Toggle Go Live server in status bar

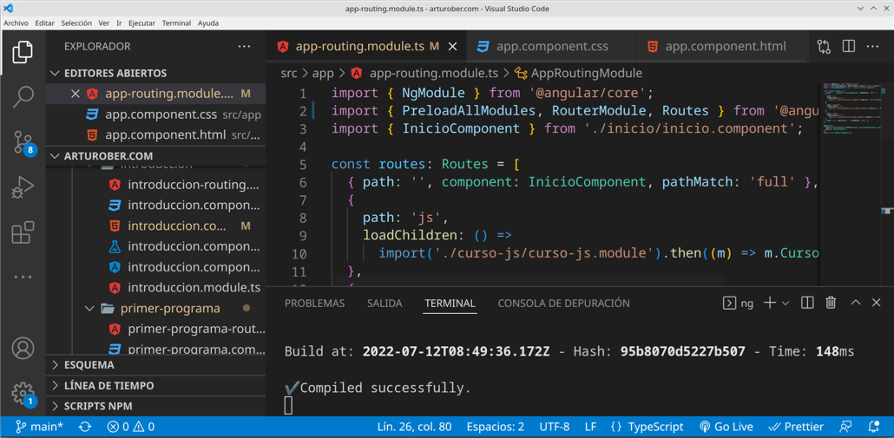point(726,427)
